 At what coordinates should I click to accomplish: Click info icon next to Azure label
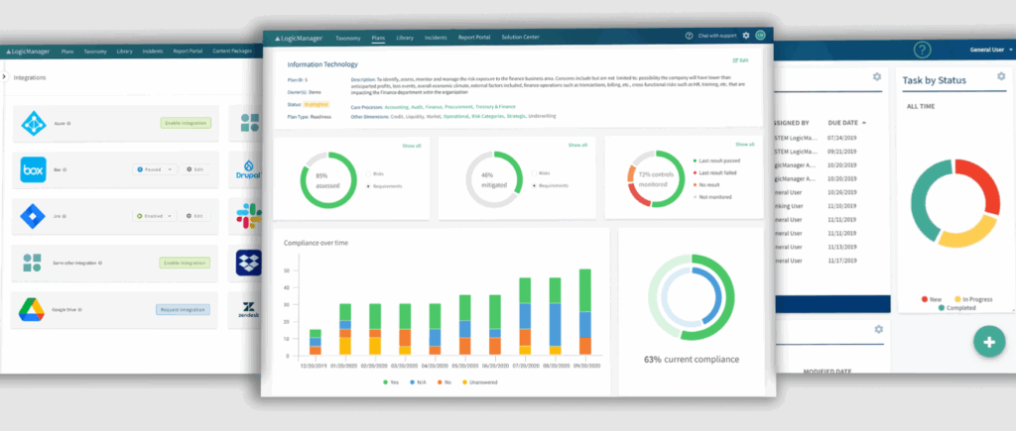click(x=68, y=123)
